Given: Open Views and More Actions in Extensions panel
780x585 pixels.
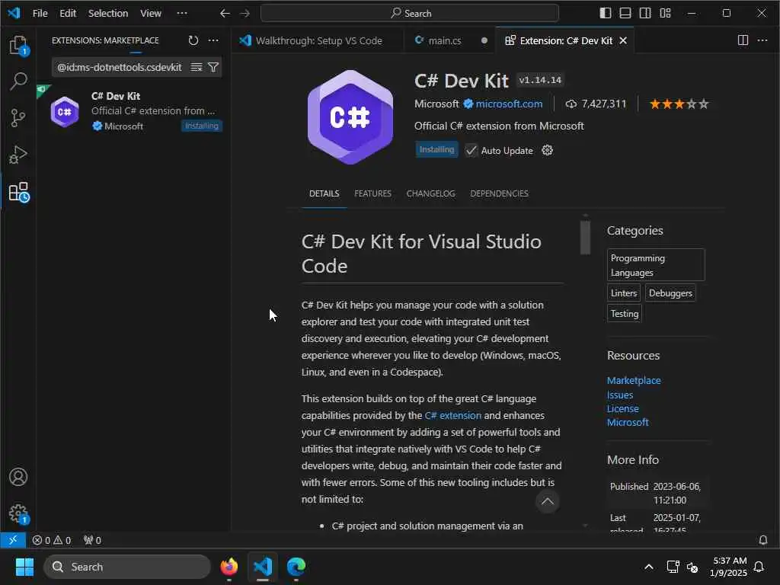Looking at the screenshot, I should click(213, 41).
